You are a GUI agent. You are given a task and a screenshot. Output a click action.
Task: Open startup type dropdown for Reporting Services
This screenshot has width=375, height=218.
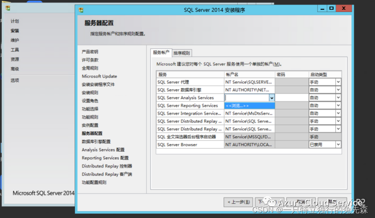338,105
